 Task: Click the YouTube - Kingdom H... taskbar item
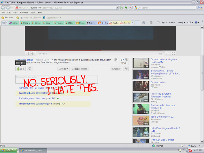pos(33,150)
